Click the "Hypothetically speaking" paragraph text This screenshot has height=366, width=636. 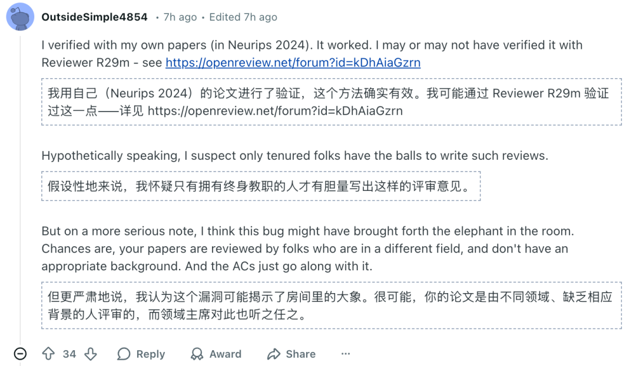(294, 156)
